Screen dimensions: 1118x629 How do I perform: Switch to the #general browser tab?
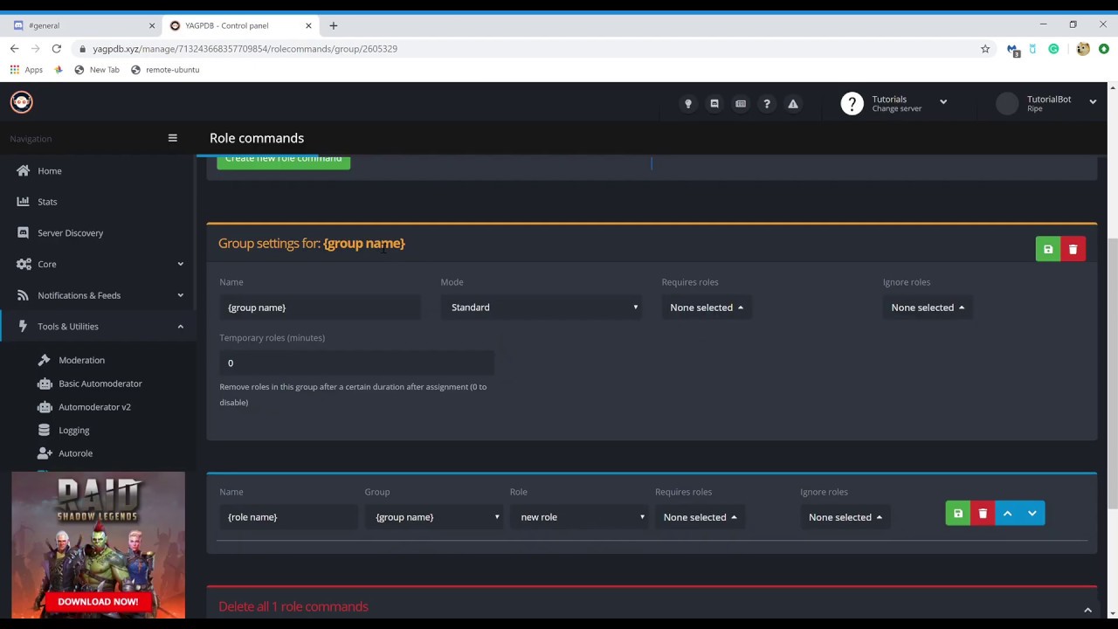click(83, 25)
